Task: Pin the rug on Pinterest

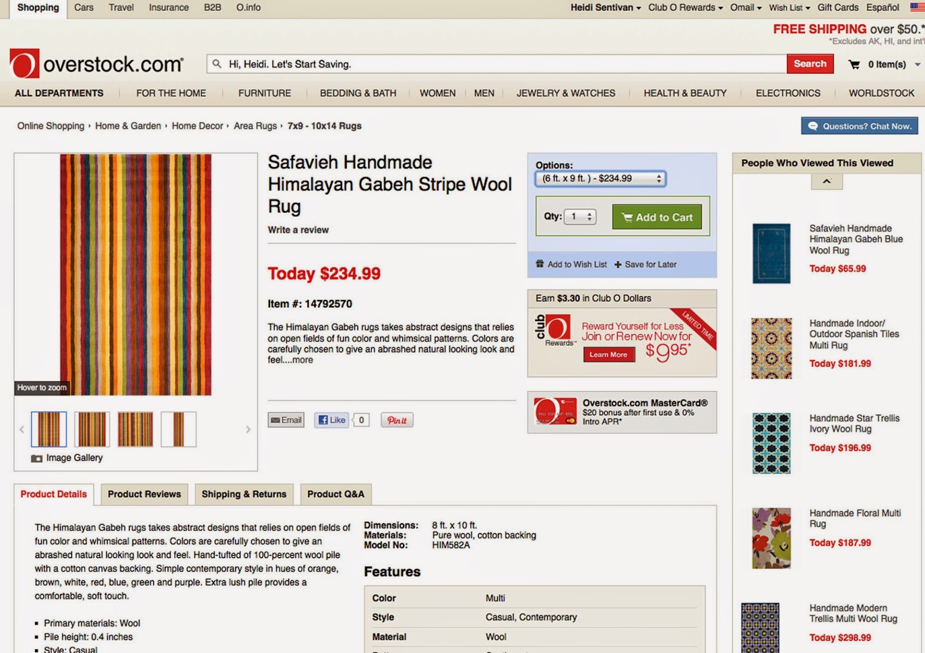Action: point(397,420)
